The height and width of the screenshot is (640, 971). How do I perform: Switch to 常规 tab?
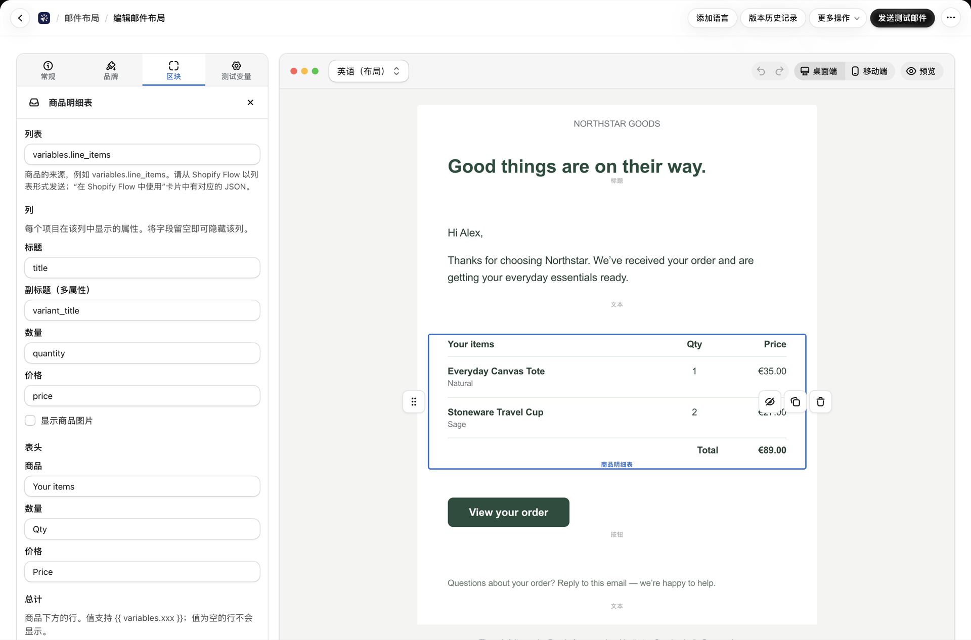[48, 70]
